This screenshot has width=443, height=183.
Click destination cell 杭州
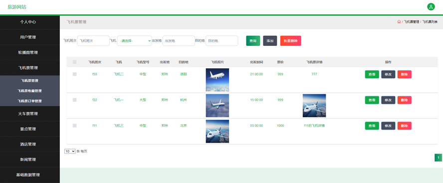[184, 100]
